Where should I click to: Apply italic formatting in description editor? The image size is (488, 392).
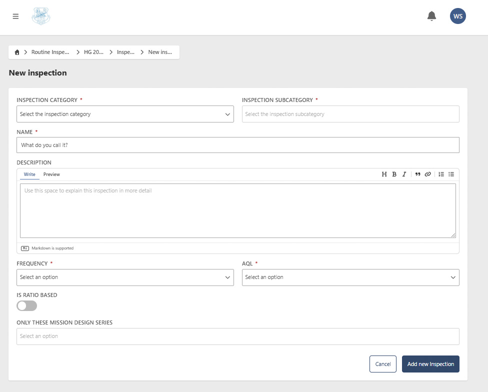[x=404, y=174]
